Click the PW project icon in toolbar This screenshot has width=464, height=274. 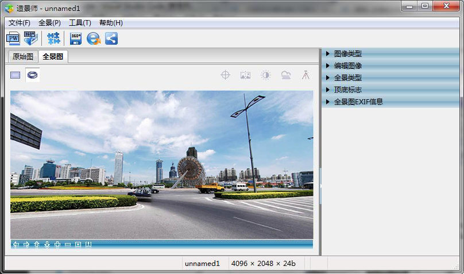(x=13, y=38)
